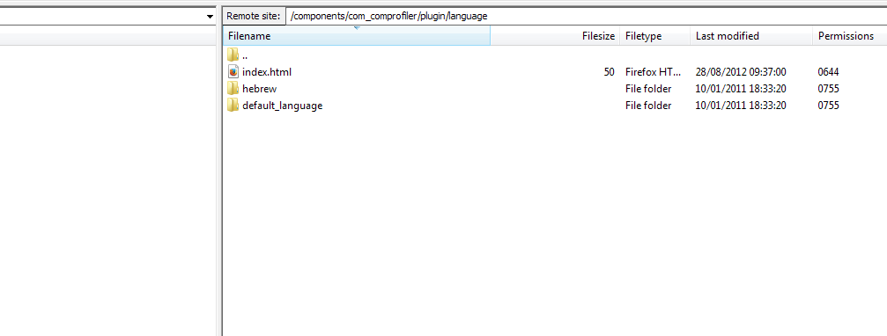Click the default_language File folder type cell
The image size is (887, 336).
tap(648, 106)
